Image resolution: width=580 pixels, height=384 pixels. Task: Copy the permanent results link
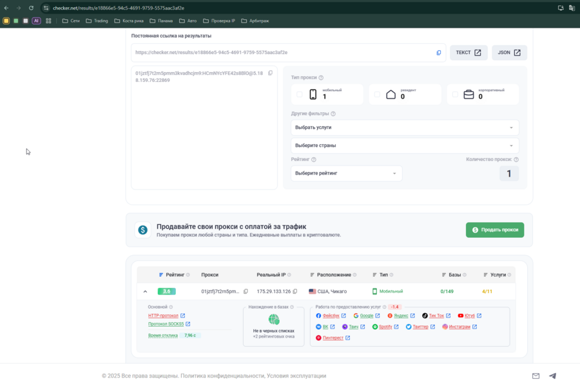439,53
